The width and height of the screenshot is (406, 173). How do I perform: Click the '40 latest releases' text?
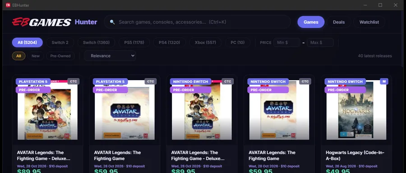point(375,56)
